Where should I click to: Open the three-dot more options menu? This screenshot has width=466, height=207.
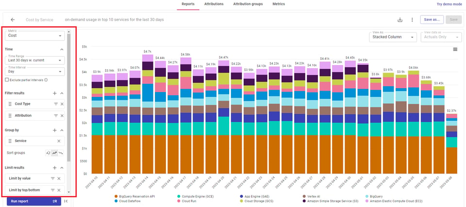click(x=412, y=20)
